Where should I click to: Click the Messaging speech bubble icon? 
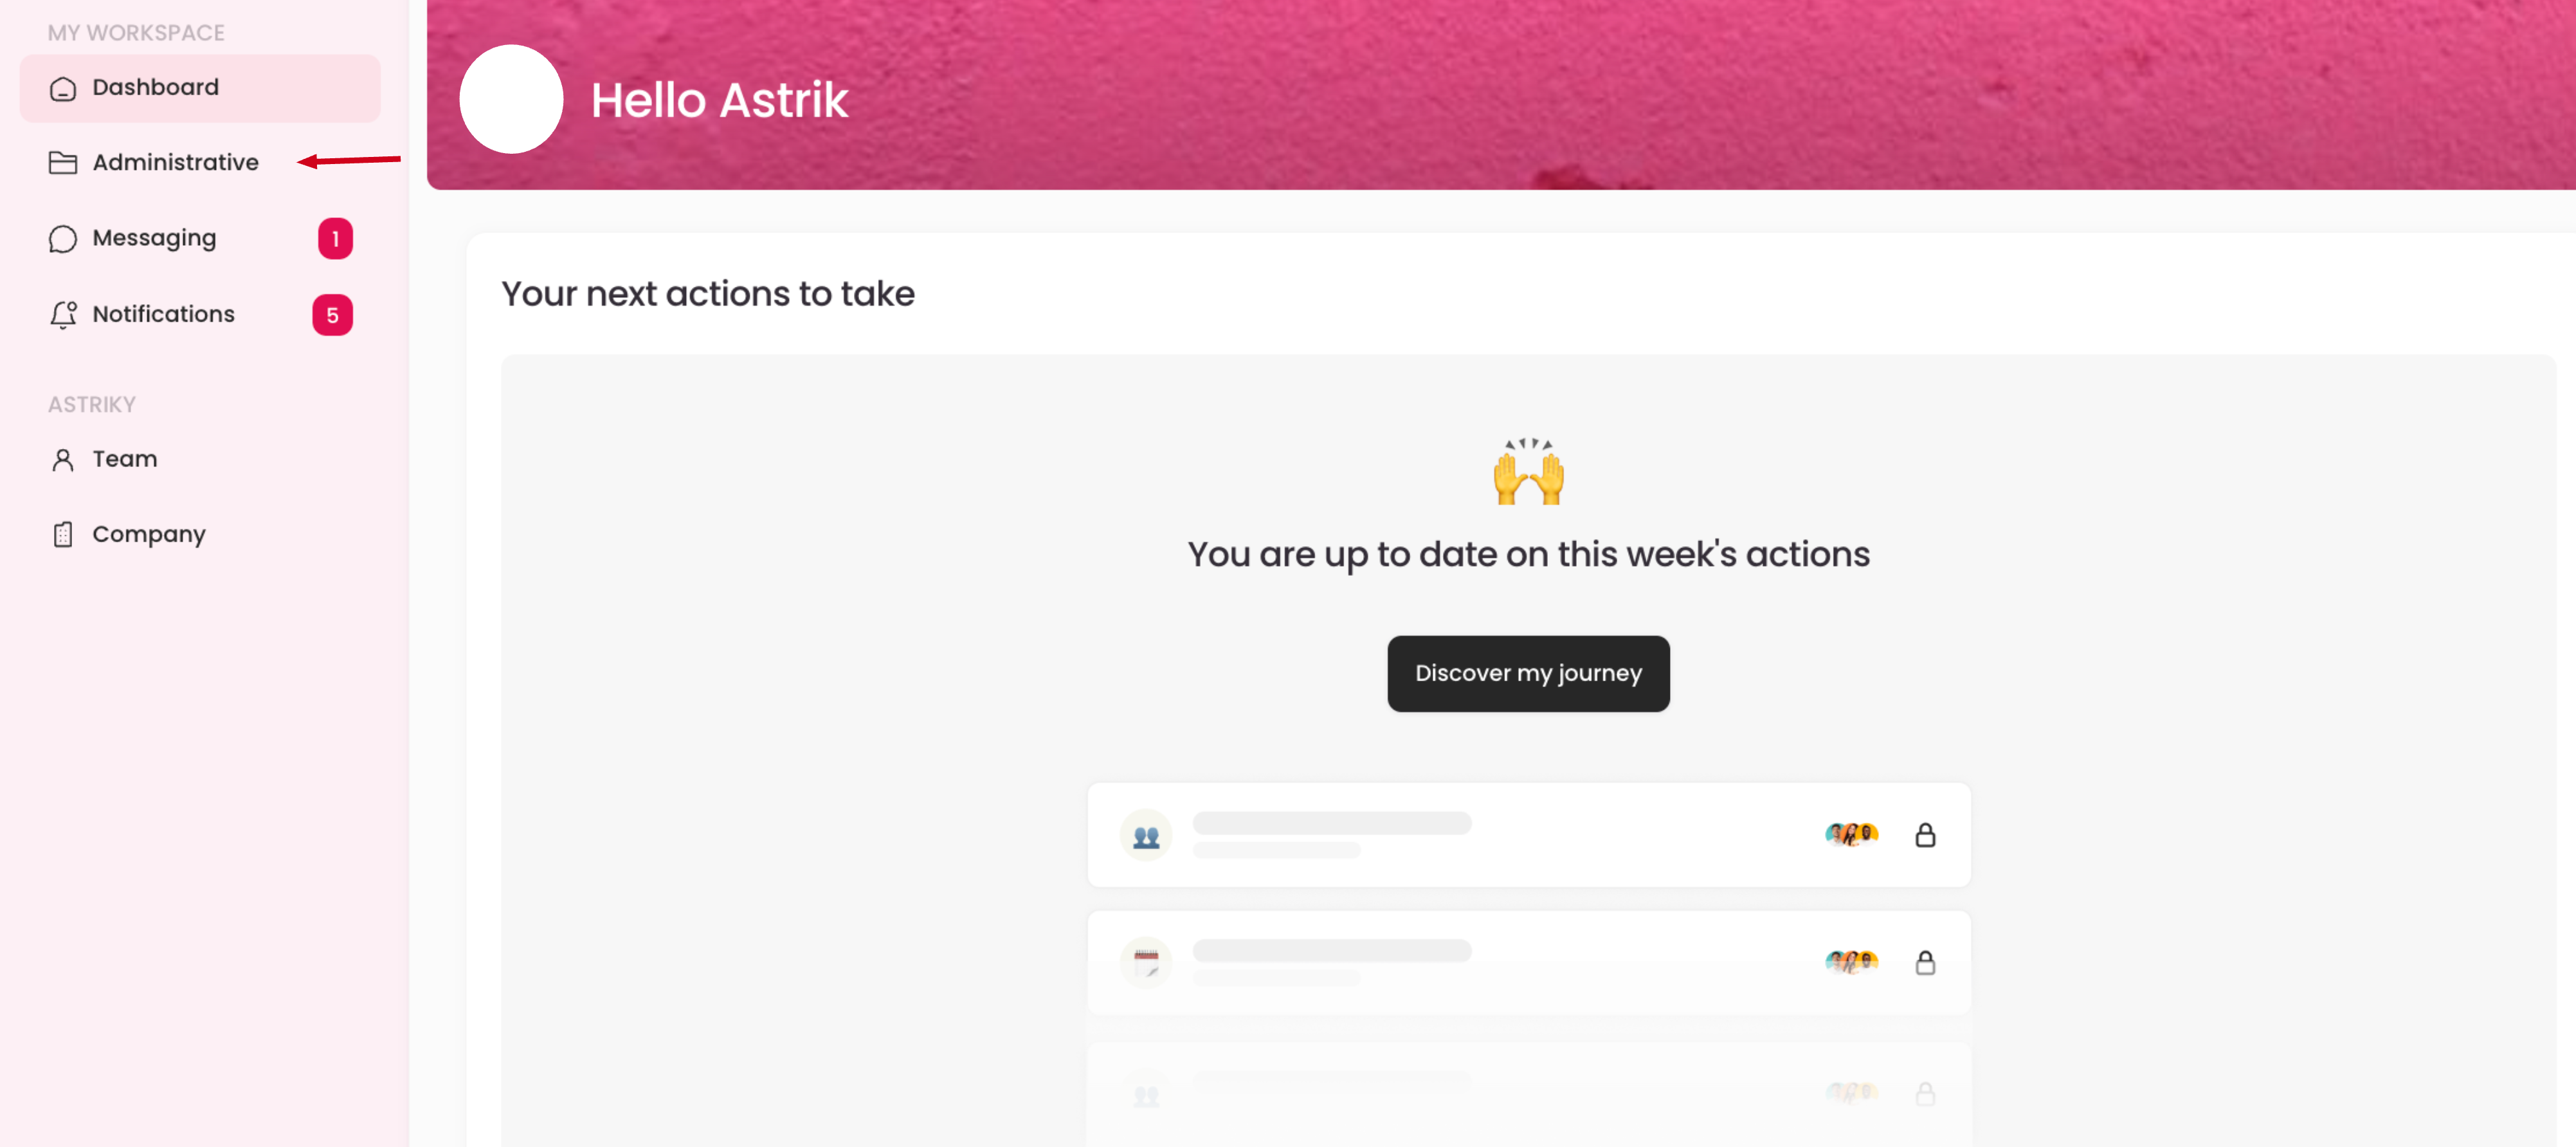tap(63, 239)
